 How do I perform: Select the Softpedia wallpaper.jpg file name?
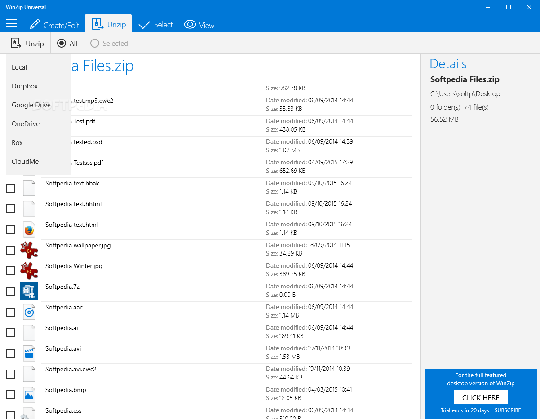coord(78,245)
